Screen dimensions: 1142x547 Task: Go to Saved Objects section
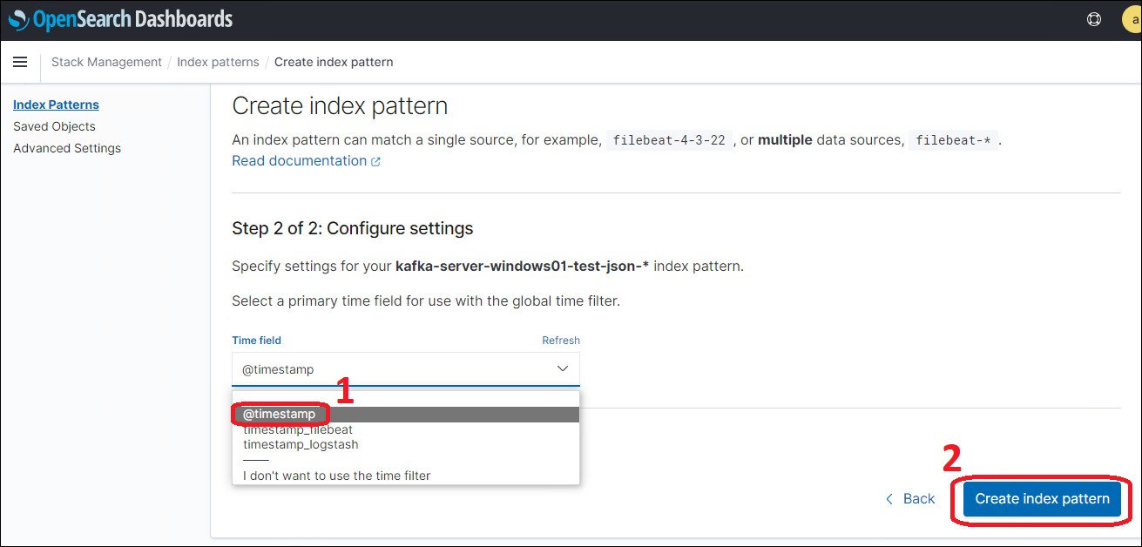click(54, 126)
